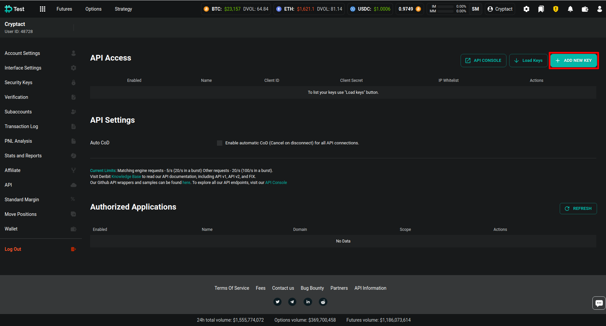Open the live chat bubble icon
This screenshot has height=326, width=606.
[x=599, y=303]
